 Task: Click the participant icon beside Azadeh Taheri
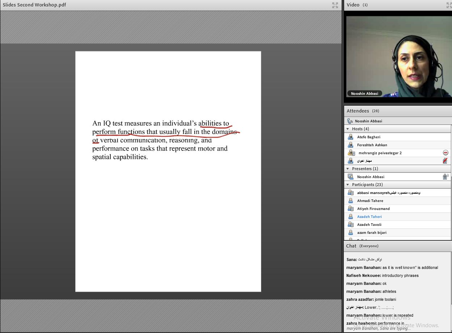(350, 216)
